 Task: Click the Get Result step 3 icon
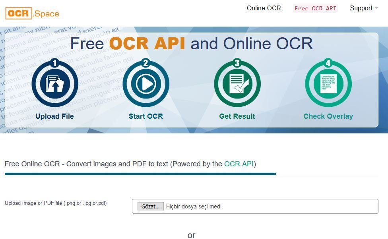237,83
